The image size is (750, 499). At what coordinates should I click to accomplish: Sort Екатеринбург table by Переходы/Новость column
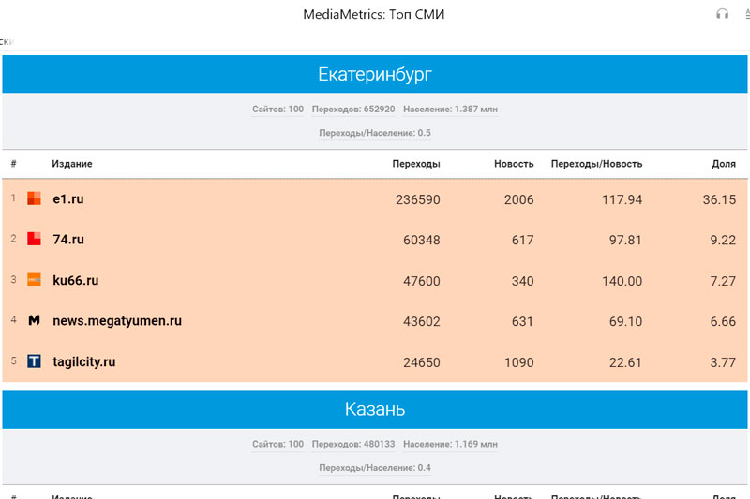[596, 164]
